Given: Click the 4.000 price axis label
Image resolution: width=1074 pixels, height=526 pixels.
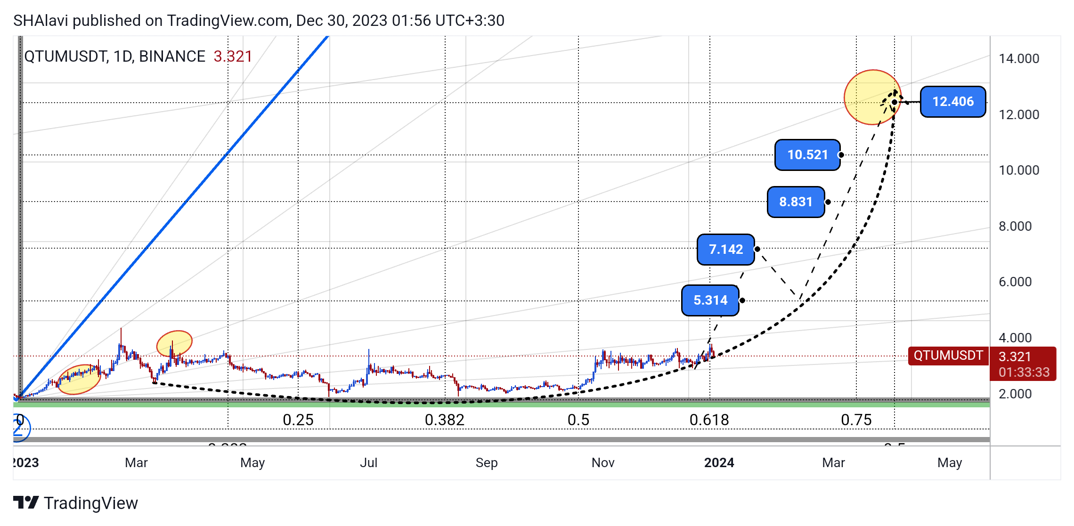Looking at the screenshot, I should (1015, 338).
